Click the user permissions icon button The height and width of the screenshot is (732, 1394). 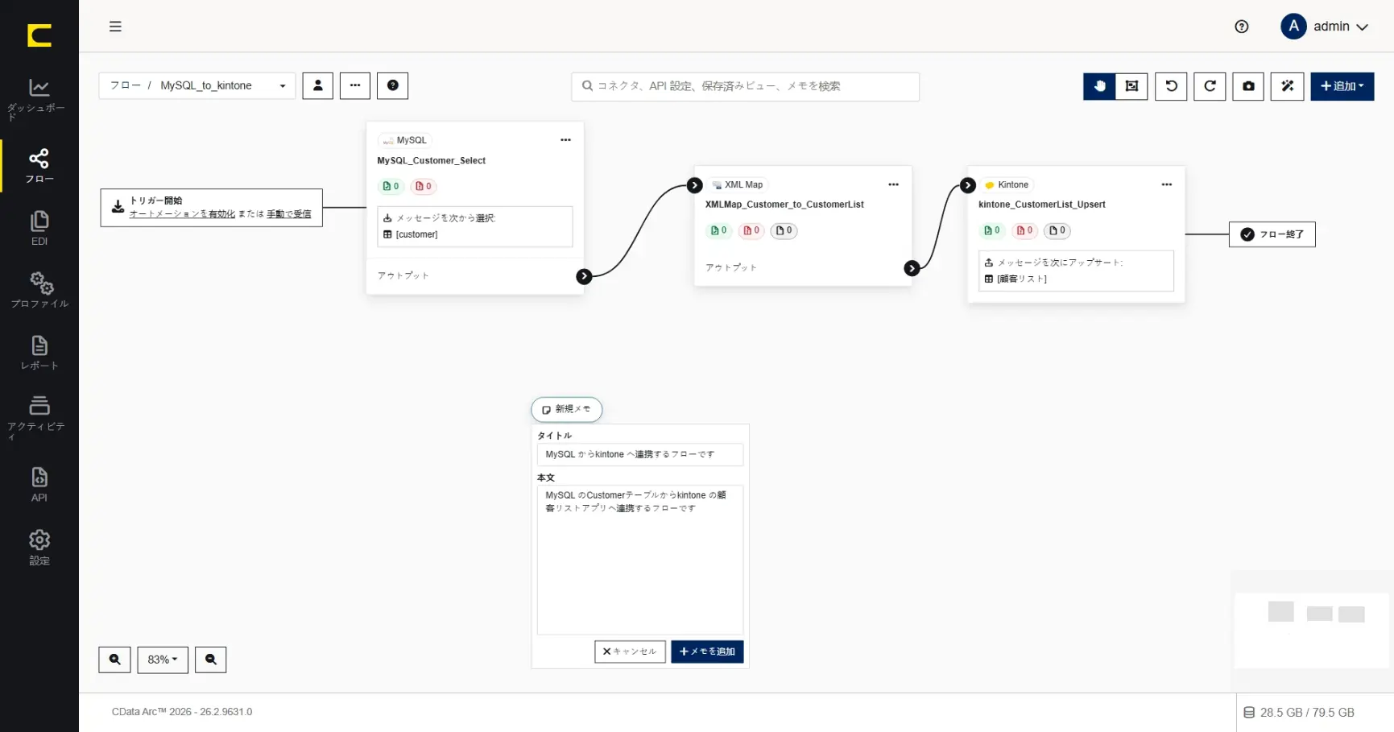pyautogui.click(x=318, y=85)
